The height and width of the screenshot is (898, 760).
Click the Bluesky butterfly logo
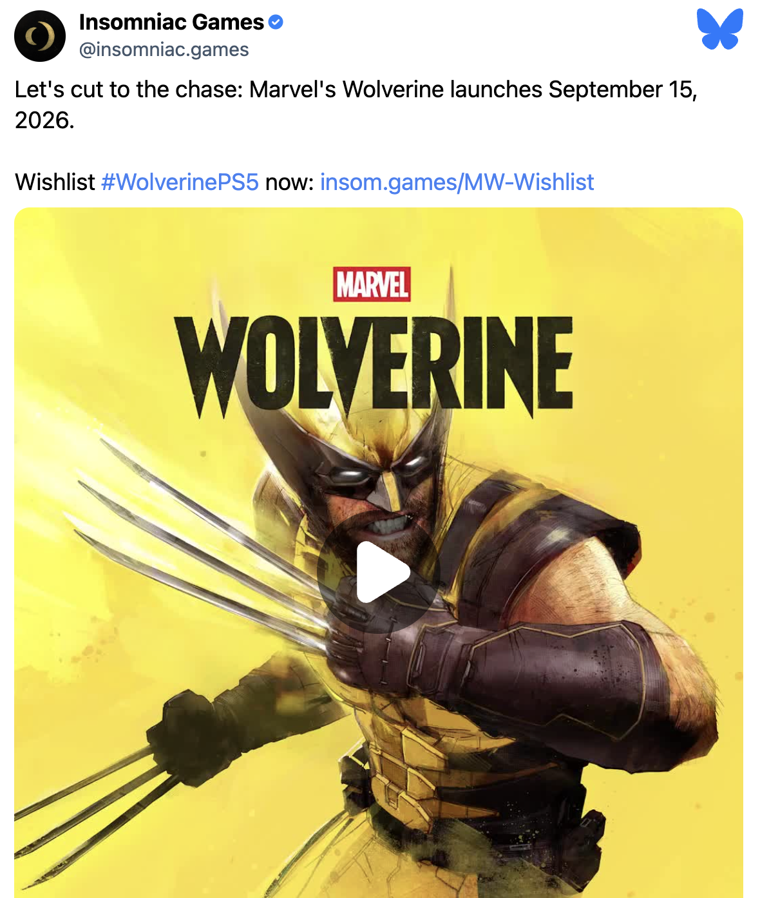719,29
